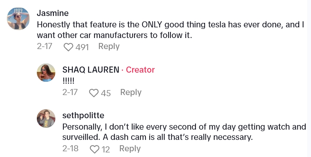Open Jasmine's profile picture
311x157 pixels.
19,18
